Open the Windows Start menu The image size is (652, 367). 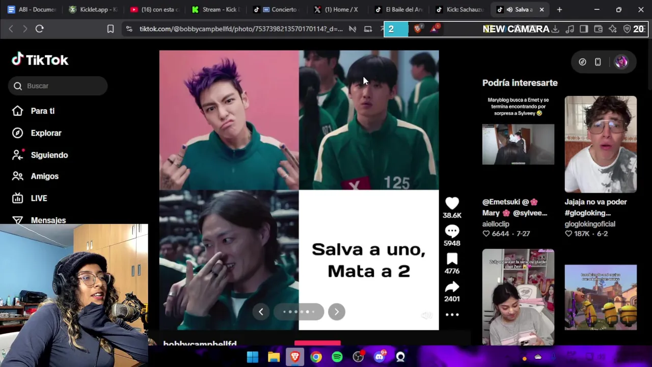(x=253, y=357)
